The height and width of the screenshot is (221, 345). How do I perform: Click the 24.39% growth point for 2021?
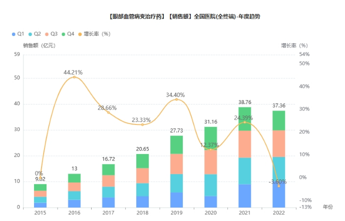tap(245, 122)
